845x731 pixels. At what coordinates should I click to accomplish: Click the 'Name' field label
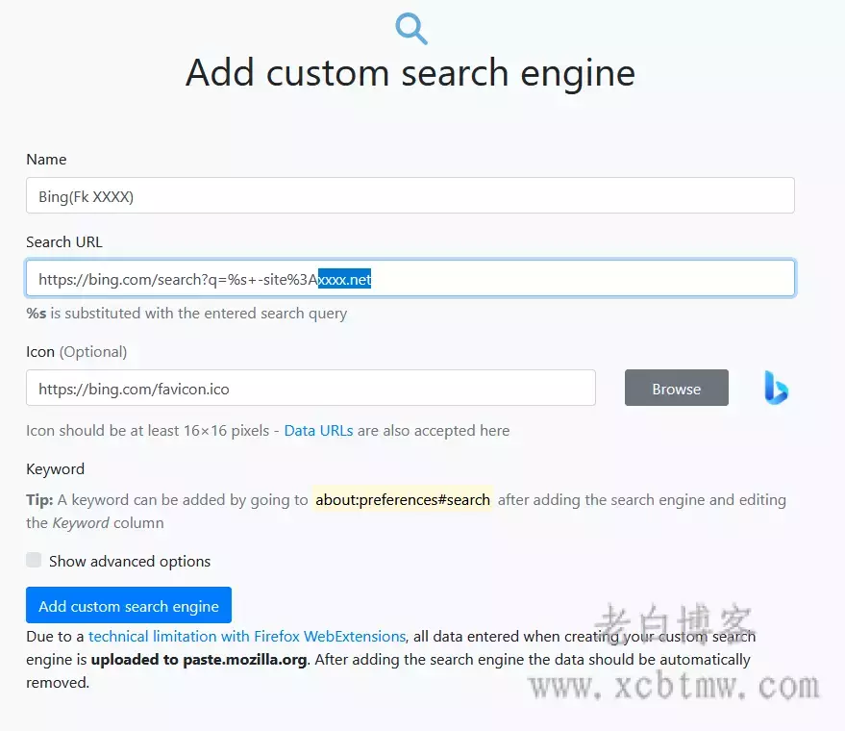click(x=46, y=160)
